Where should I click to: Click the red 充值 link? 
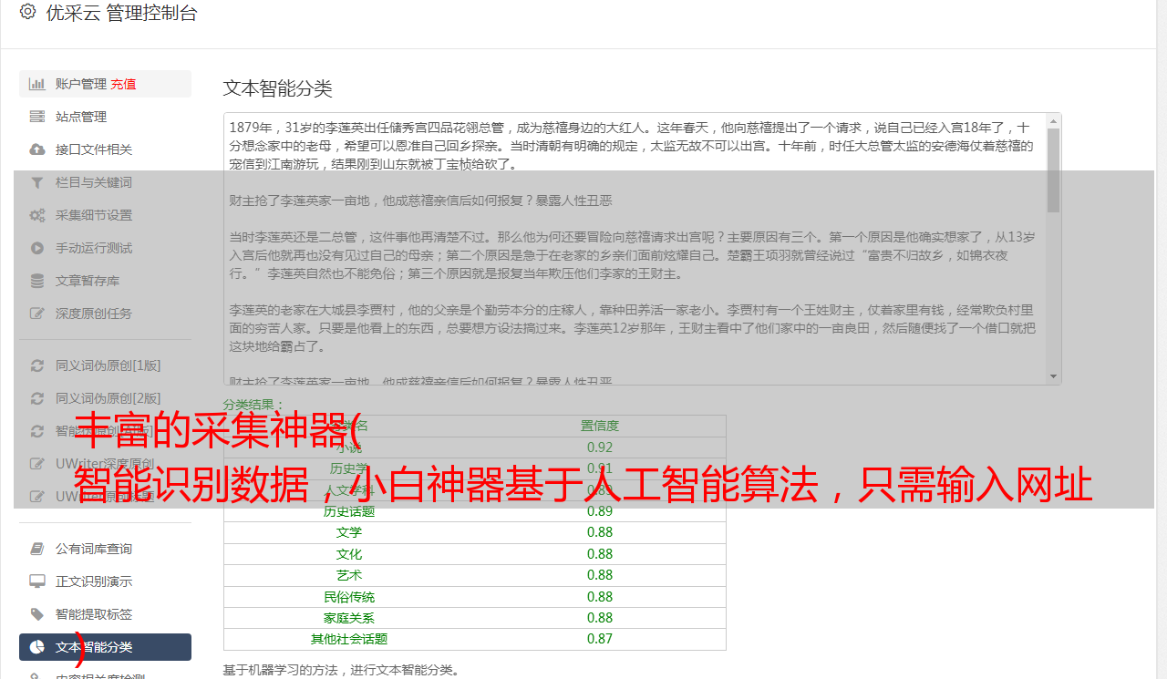tap(123, 84)
